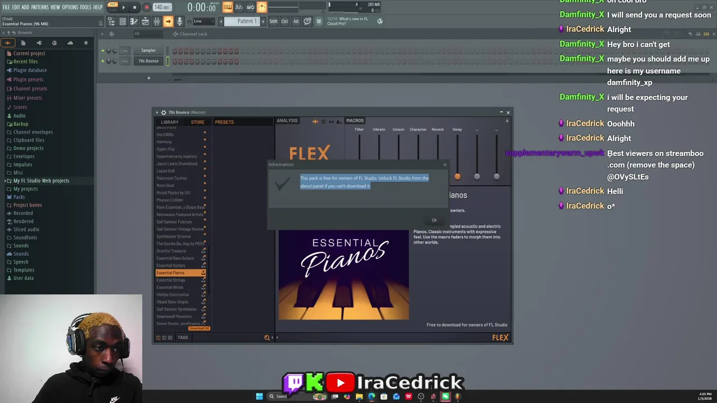Screen dimensions: 717x403
Task: Stop playback with the Stop button
Action: click(x=134, y=7)
